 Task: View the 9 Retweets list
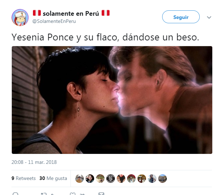coord(24,178)
